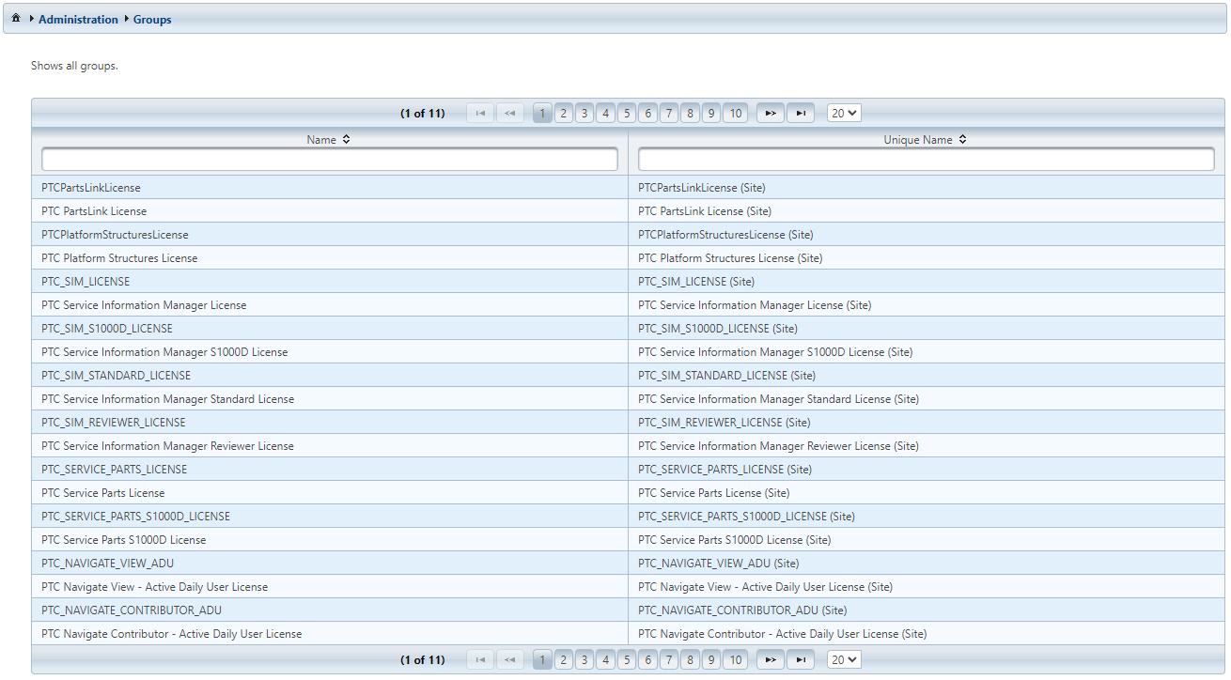Viewport: 1231px width, 680px height.
Task: Select the PTC_SIM_LICENSE row
Action: pos(86,282)
